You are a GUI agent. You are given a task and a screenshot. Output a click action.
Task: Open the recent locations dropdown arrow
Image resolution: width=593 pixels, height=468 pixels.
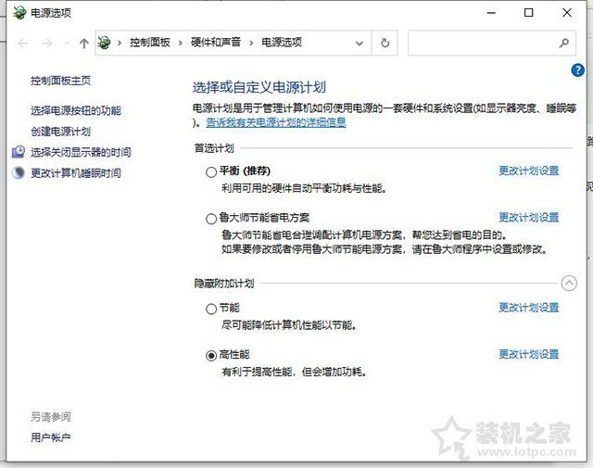click(x=67, y=44)
